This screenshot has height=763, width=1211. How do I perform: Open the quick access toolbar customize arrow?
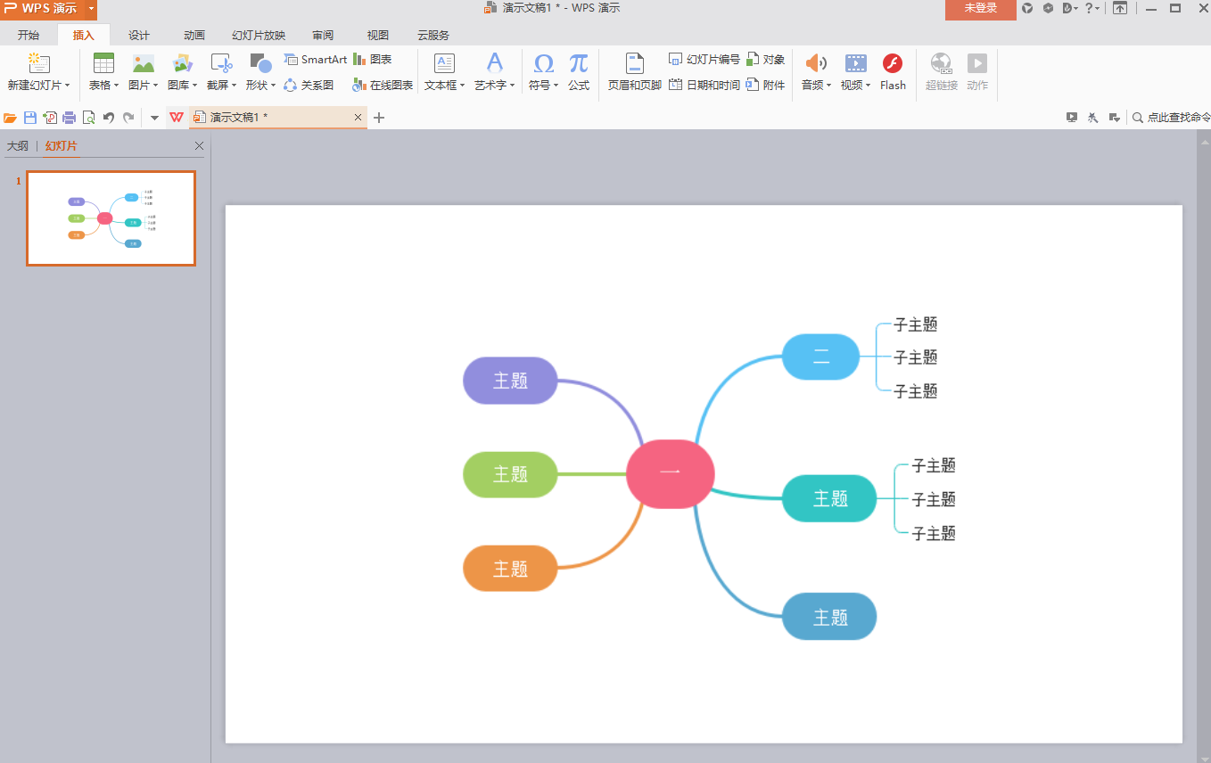click(x=154, y=118)
